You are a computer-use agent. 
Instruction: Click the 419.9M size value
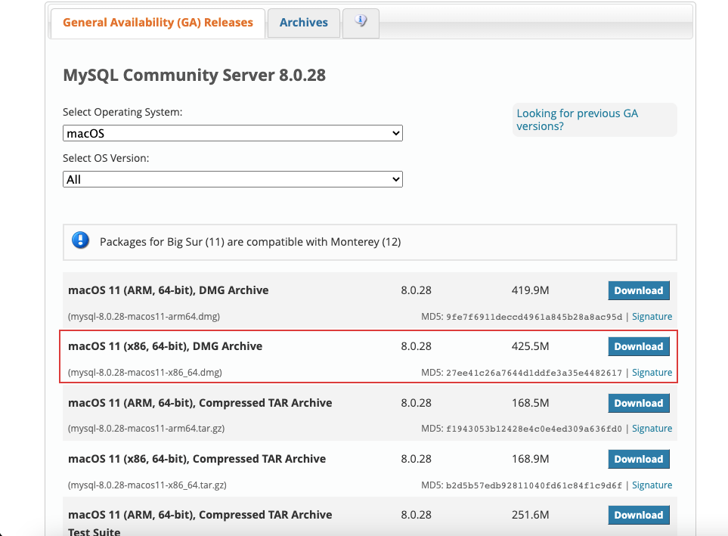click(530, 290)
